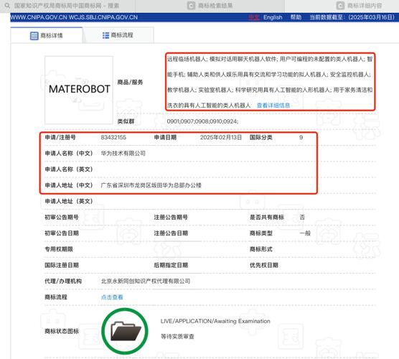Switch to the 商标流程 tab
Image resolution: width=399 pixels, height=359 pixels.
(x=118, y=35)
